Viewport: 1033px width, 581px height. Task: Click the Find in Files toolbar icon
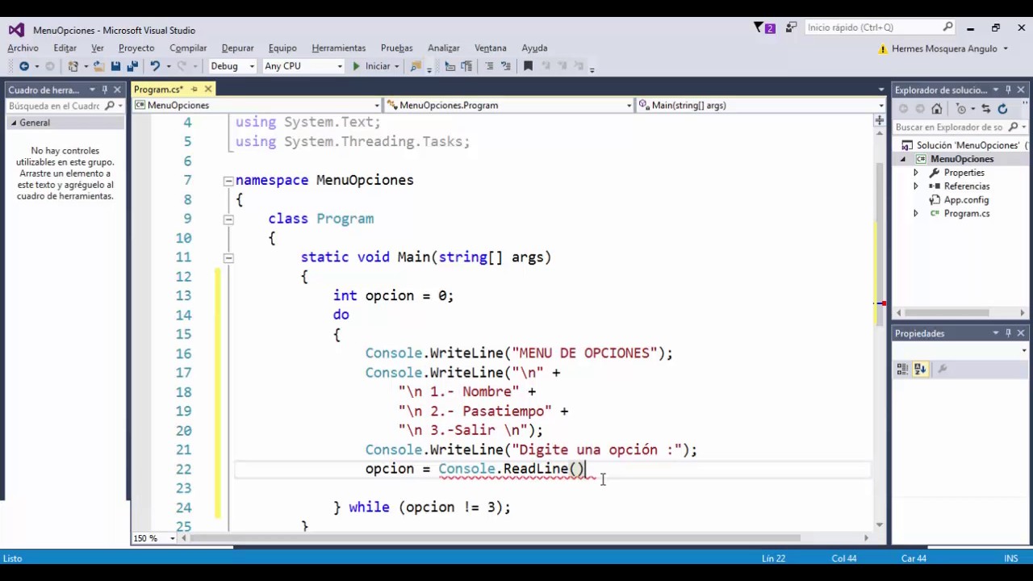pyautogui.click(x=416, y=66)
